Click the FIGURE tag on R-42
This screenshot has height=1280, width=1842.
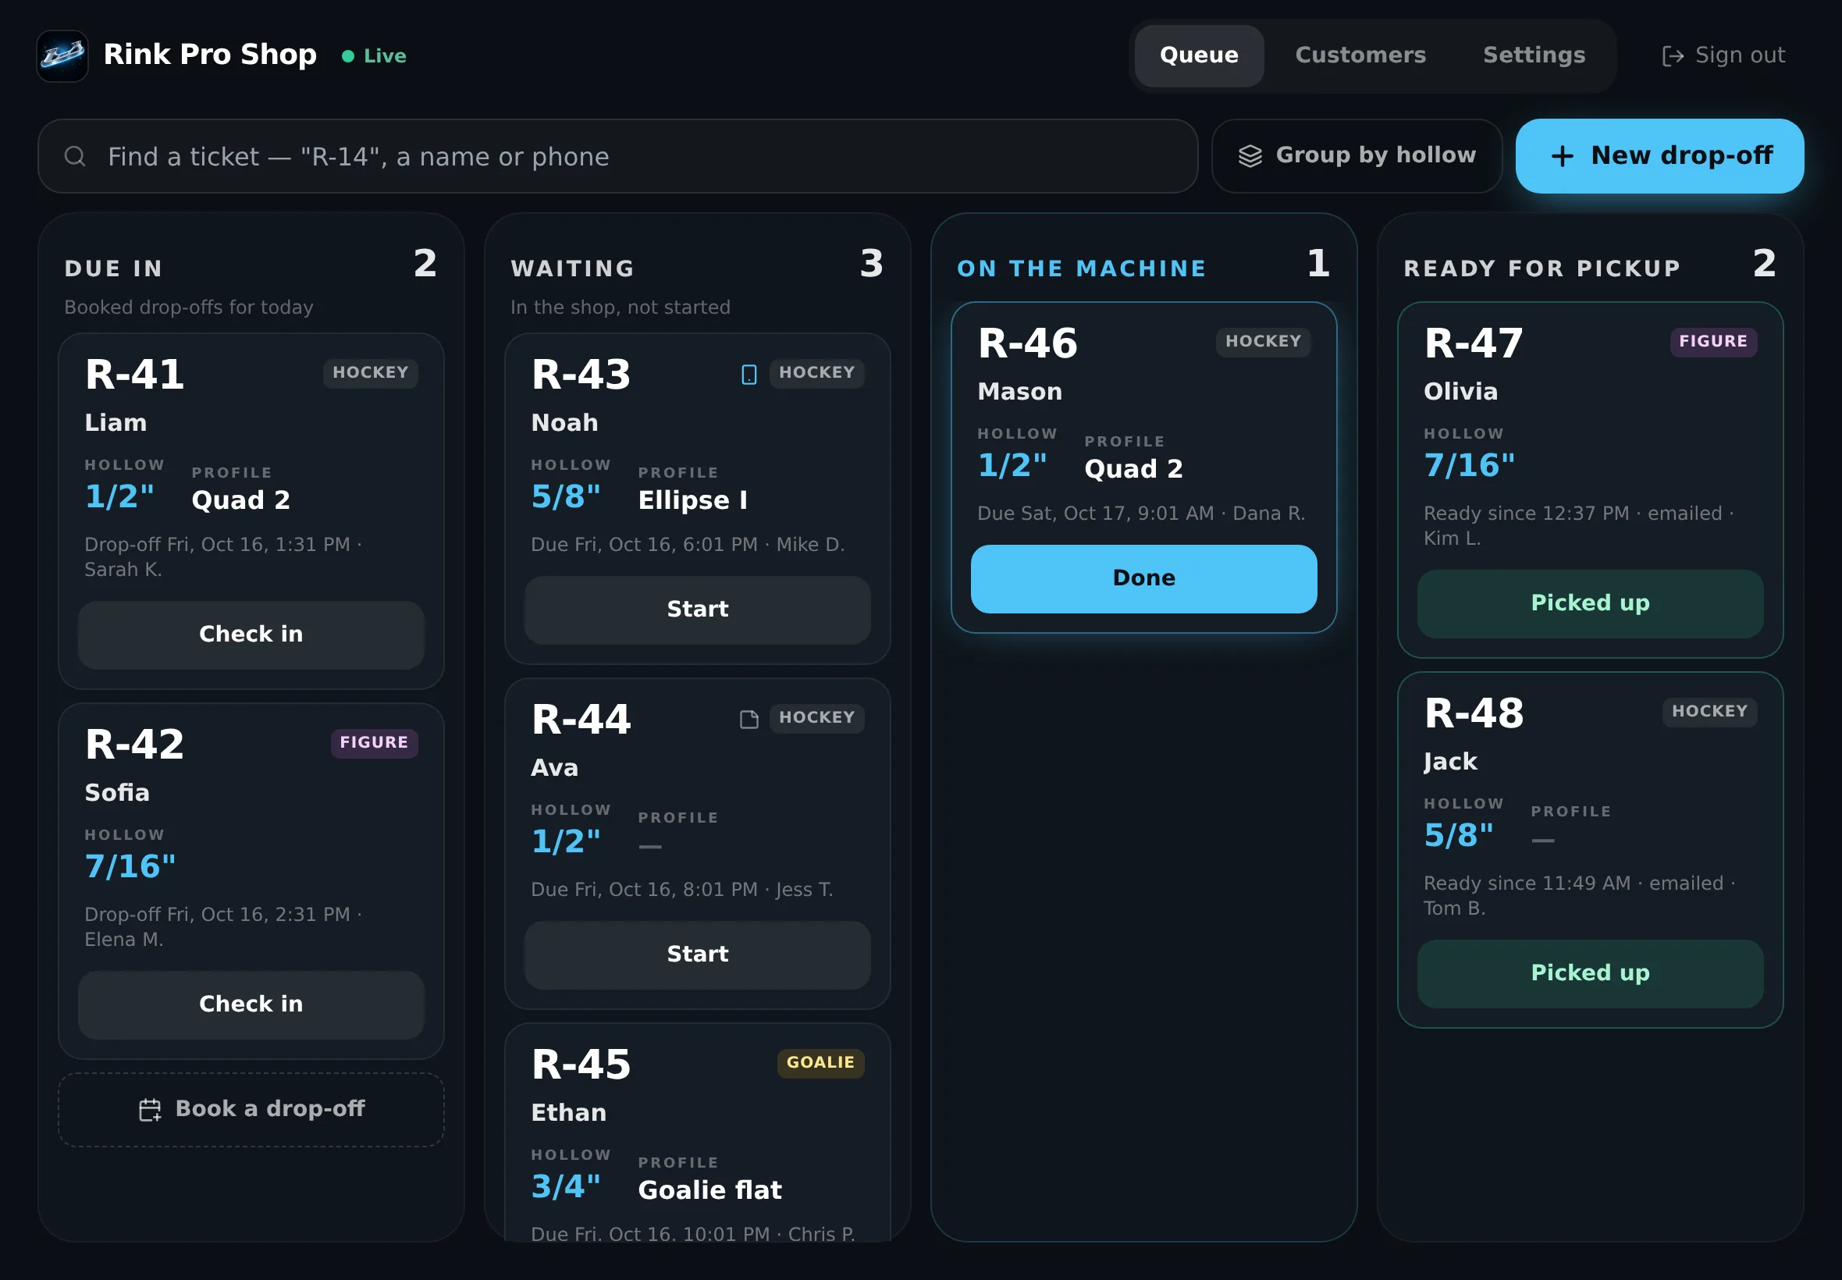pos(374,743)
